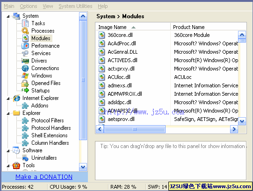Click module list scroll right arrow
The width and height of the screenshot is (253, 191).
click(x=234, y=129)
